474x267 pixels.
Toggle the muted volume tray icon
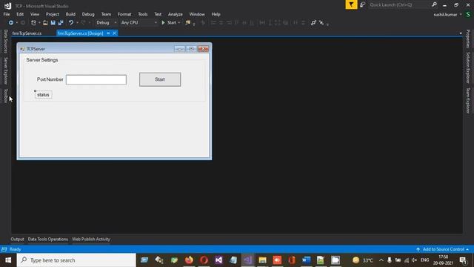point(415,260)
